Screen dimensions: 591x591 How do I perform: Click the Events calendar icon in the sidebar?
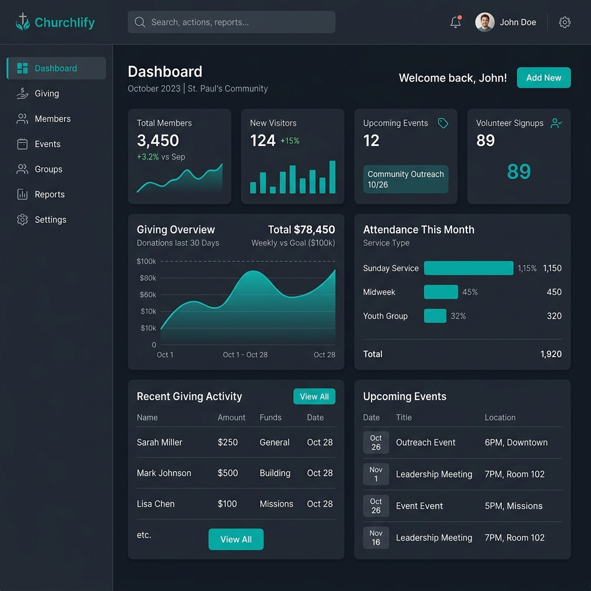click(x=23, y=144)
